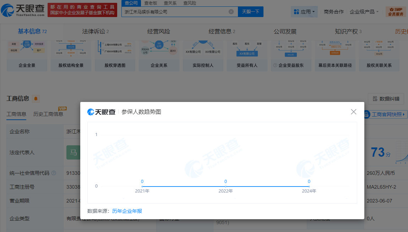Click the company name search input field
The width and height of the screenshot is (408, 232).
point(178,11)
